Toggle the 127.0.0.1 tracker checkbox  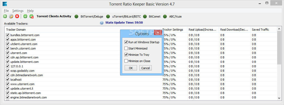8,66
